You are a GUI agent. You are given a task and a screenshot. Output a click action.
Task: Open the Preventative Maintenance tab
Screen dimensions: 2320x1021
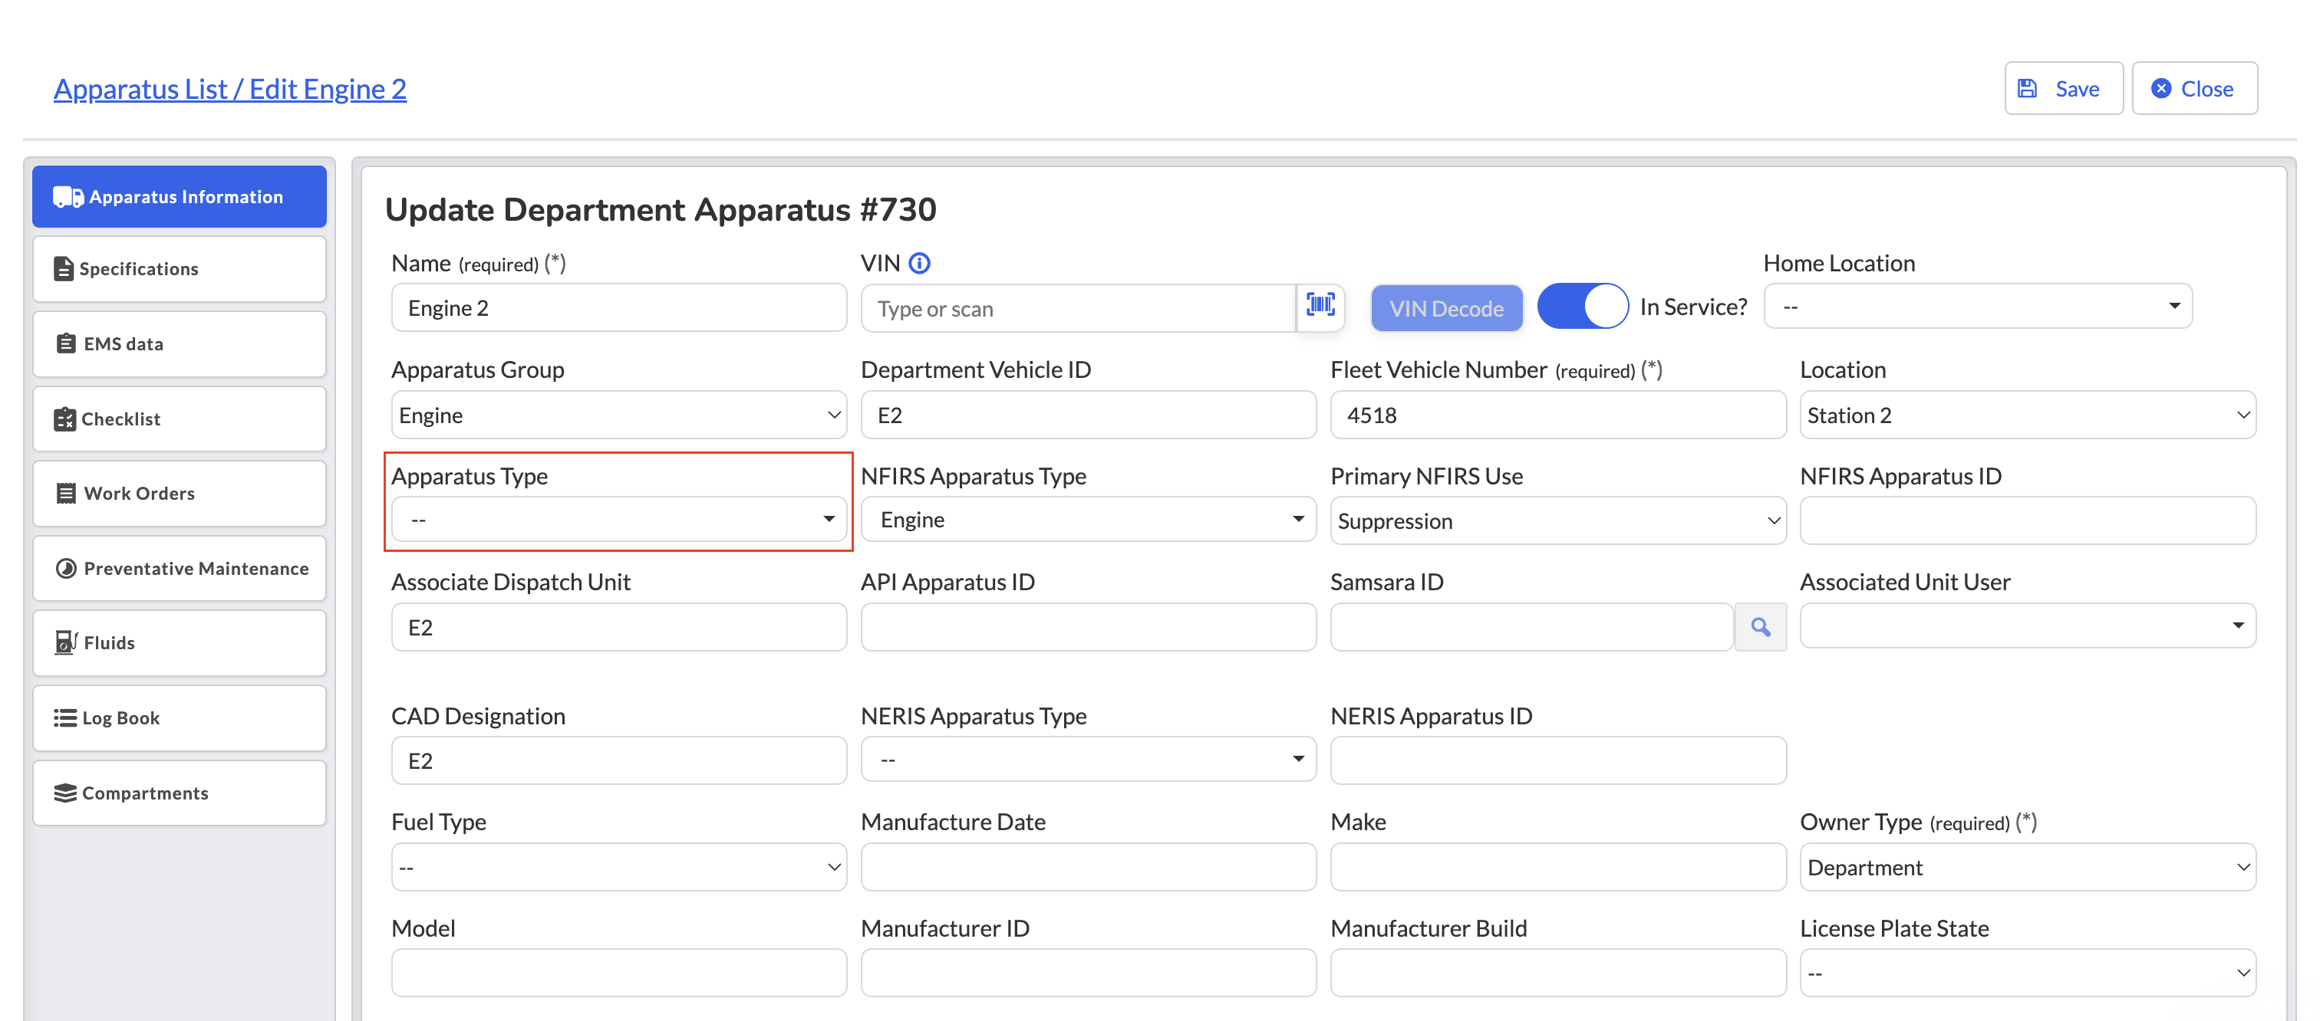pyautogui.click(x=180, y=569)
